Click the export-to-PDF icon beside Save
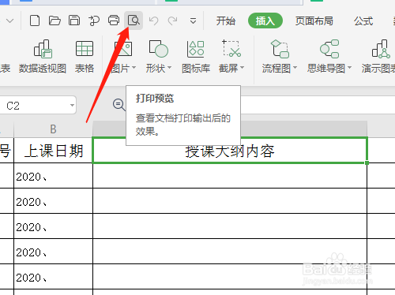This screenshot has height=295, width=395. [94, 21]
